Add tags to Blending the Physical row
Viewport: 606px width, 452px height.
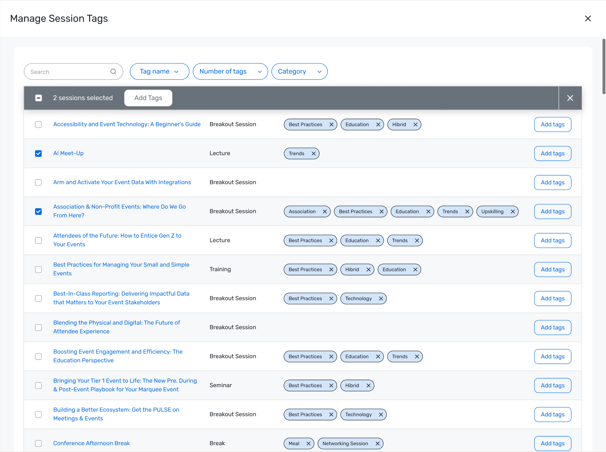coord(553,328)
